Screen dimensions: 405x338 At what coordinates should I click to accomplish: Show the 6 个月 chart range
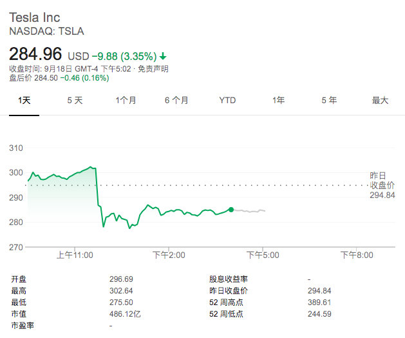click(x=176, y=101)
